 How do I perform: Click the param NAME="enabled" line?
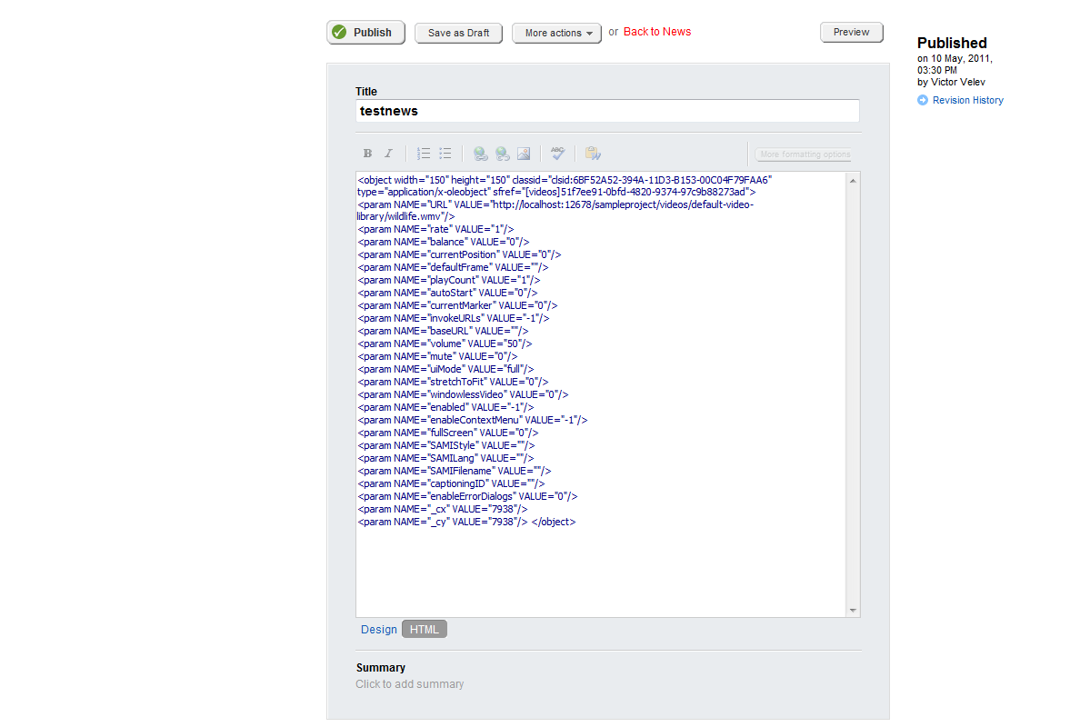pyautogui.click(x=445, y=408)
